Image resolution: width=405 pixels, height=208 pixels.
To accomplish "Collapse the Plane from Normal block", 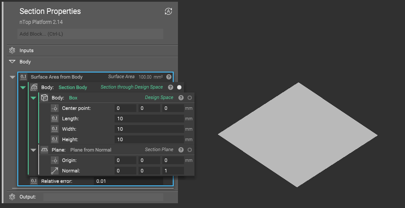I will 33,150.
